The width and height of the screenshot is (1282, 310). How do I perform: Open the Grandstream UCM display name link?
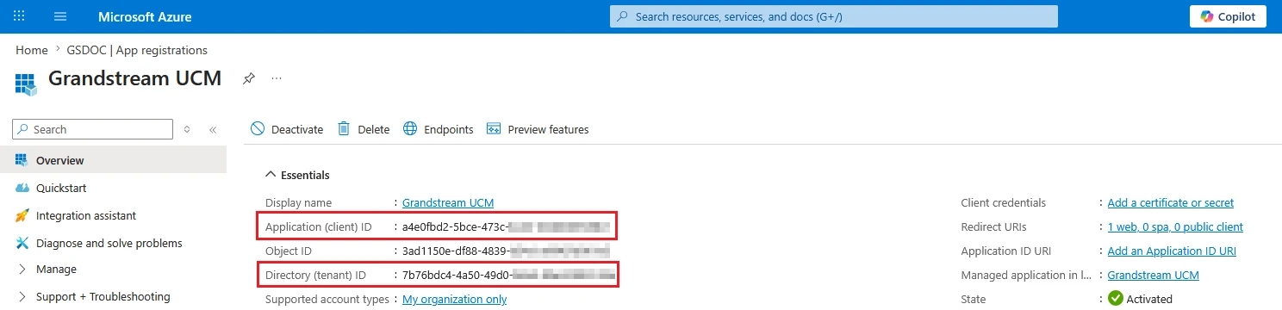coord(448,202)
